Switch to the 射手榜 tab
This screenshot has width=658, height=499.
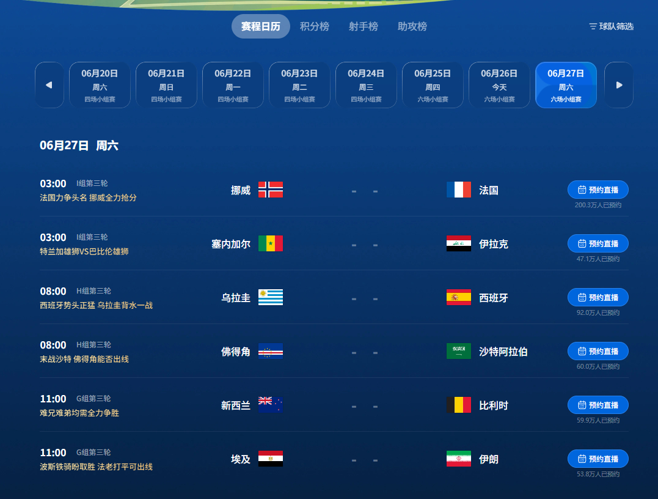coord(364,26)
